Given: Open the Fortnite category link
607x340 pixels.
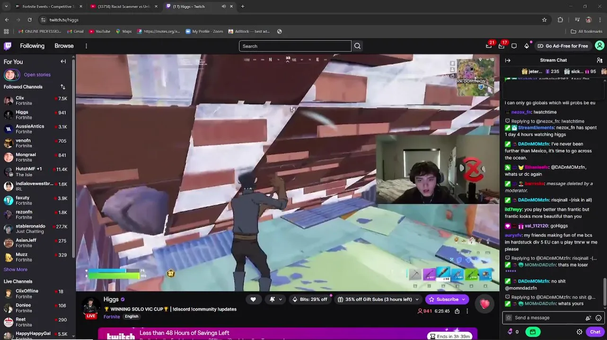Looking at the screenshot, I should click(112, 317).
